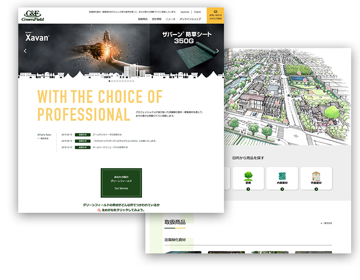Click the round arrow under 外装建材

316,189
